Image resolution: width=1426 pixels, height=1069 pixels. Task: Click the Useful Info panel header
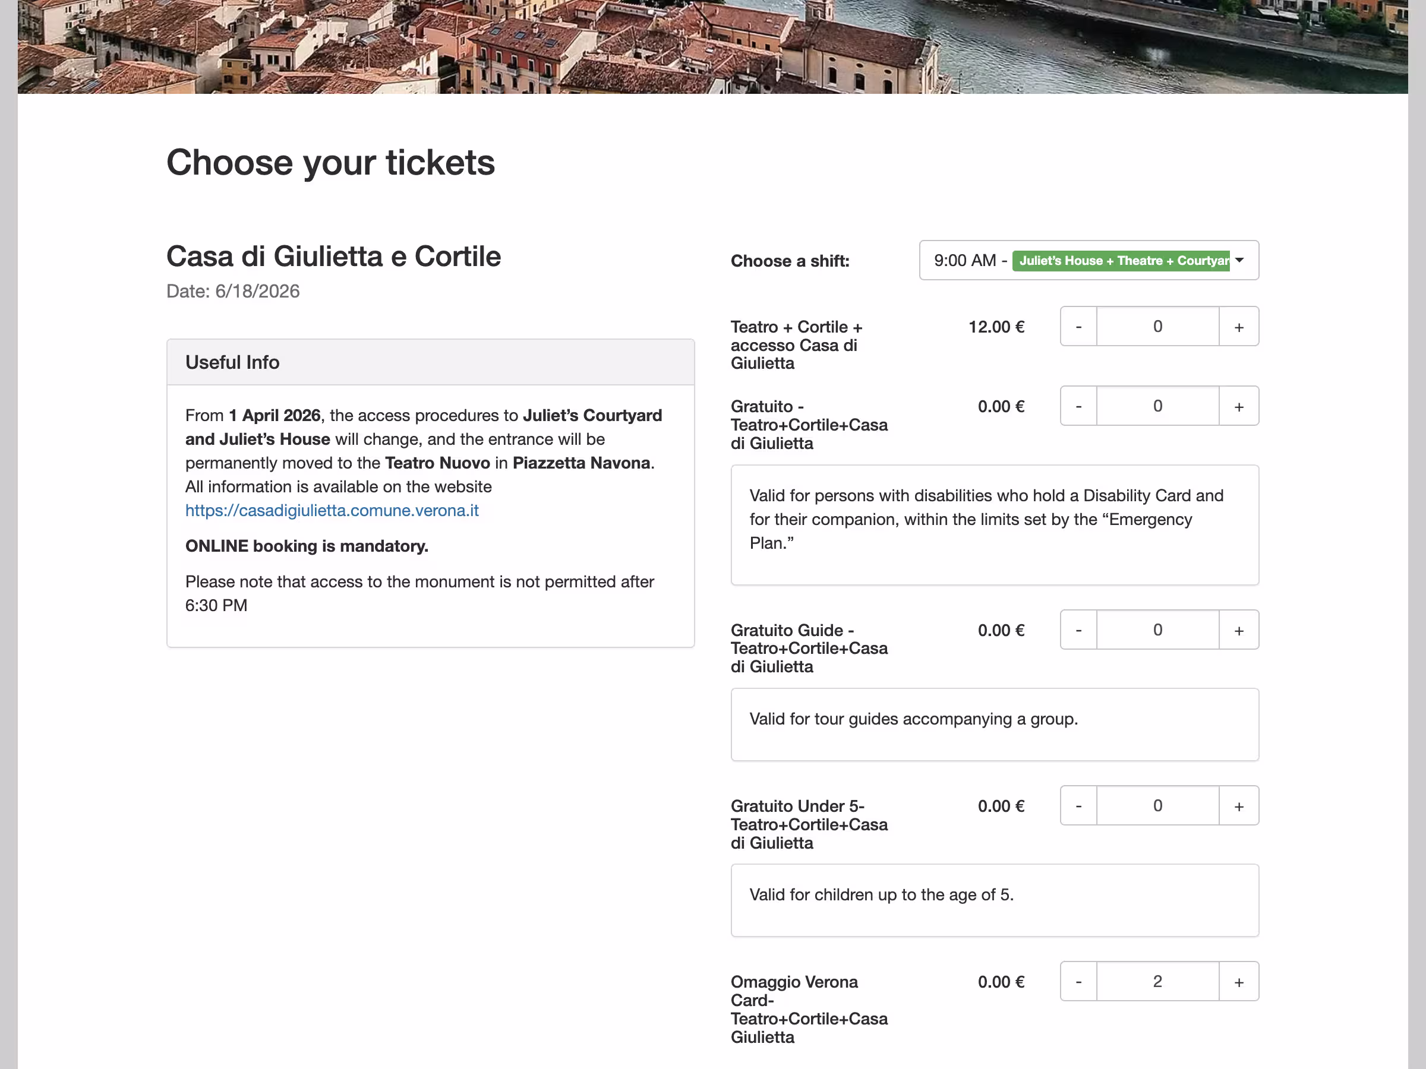click(x=431, y=362)
